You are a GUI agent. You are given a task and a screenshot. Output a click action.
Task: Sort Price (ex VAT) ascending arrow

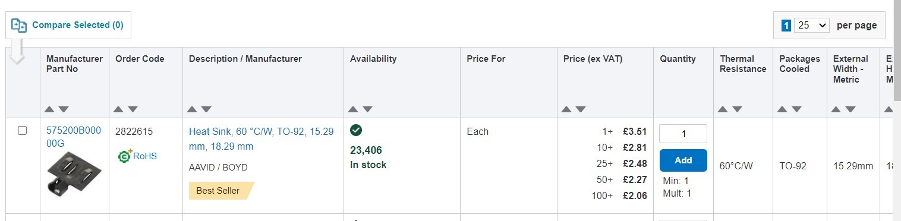click(566, 109)
